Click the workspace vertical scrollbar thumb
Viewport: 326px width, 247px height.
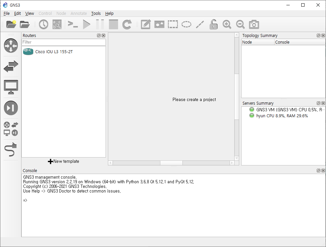point(237,96)
